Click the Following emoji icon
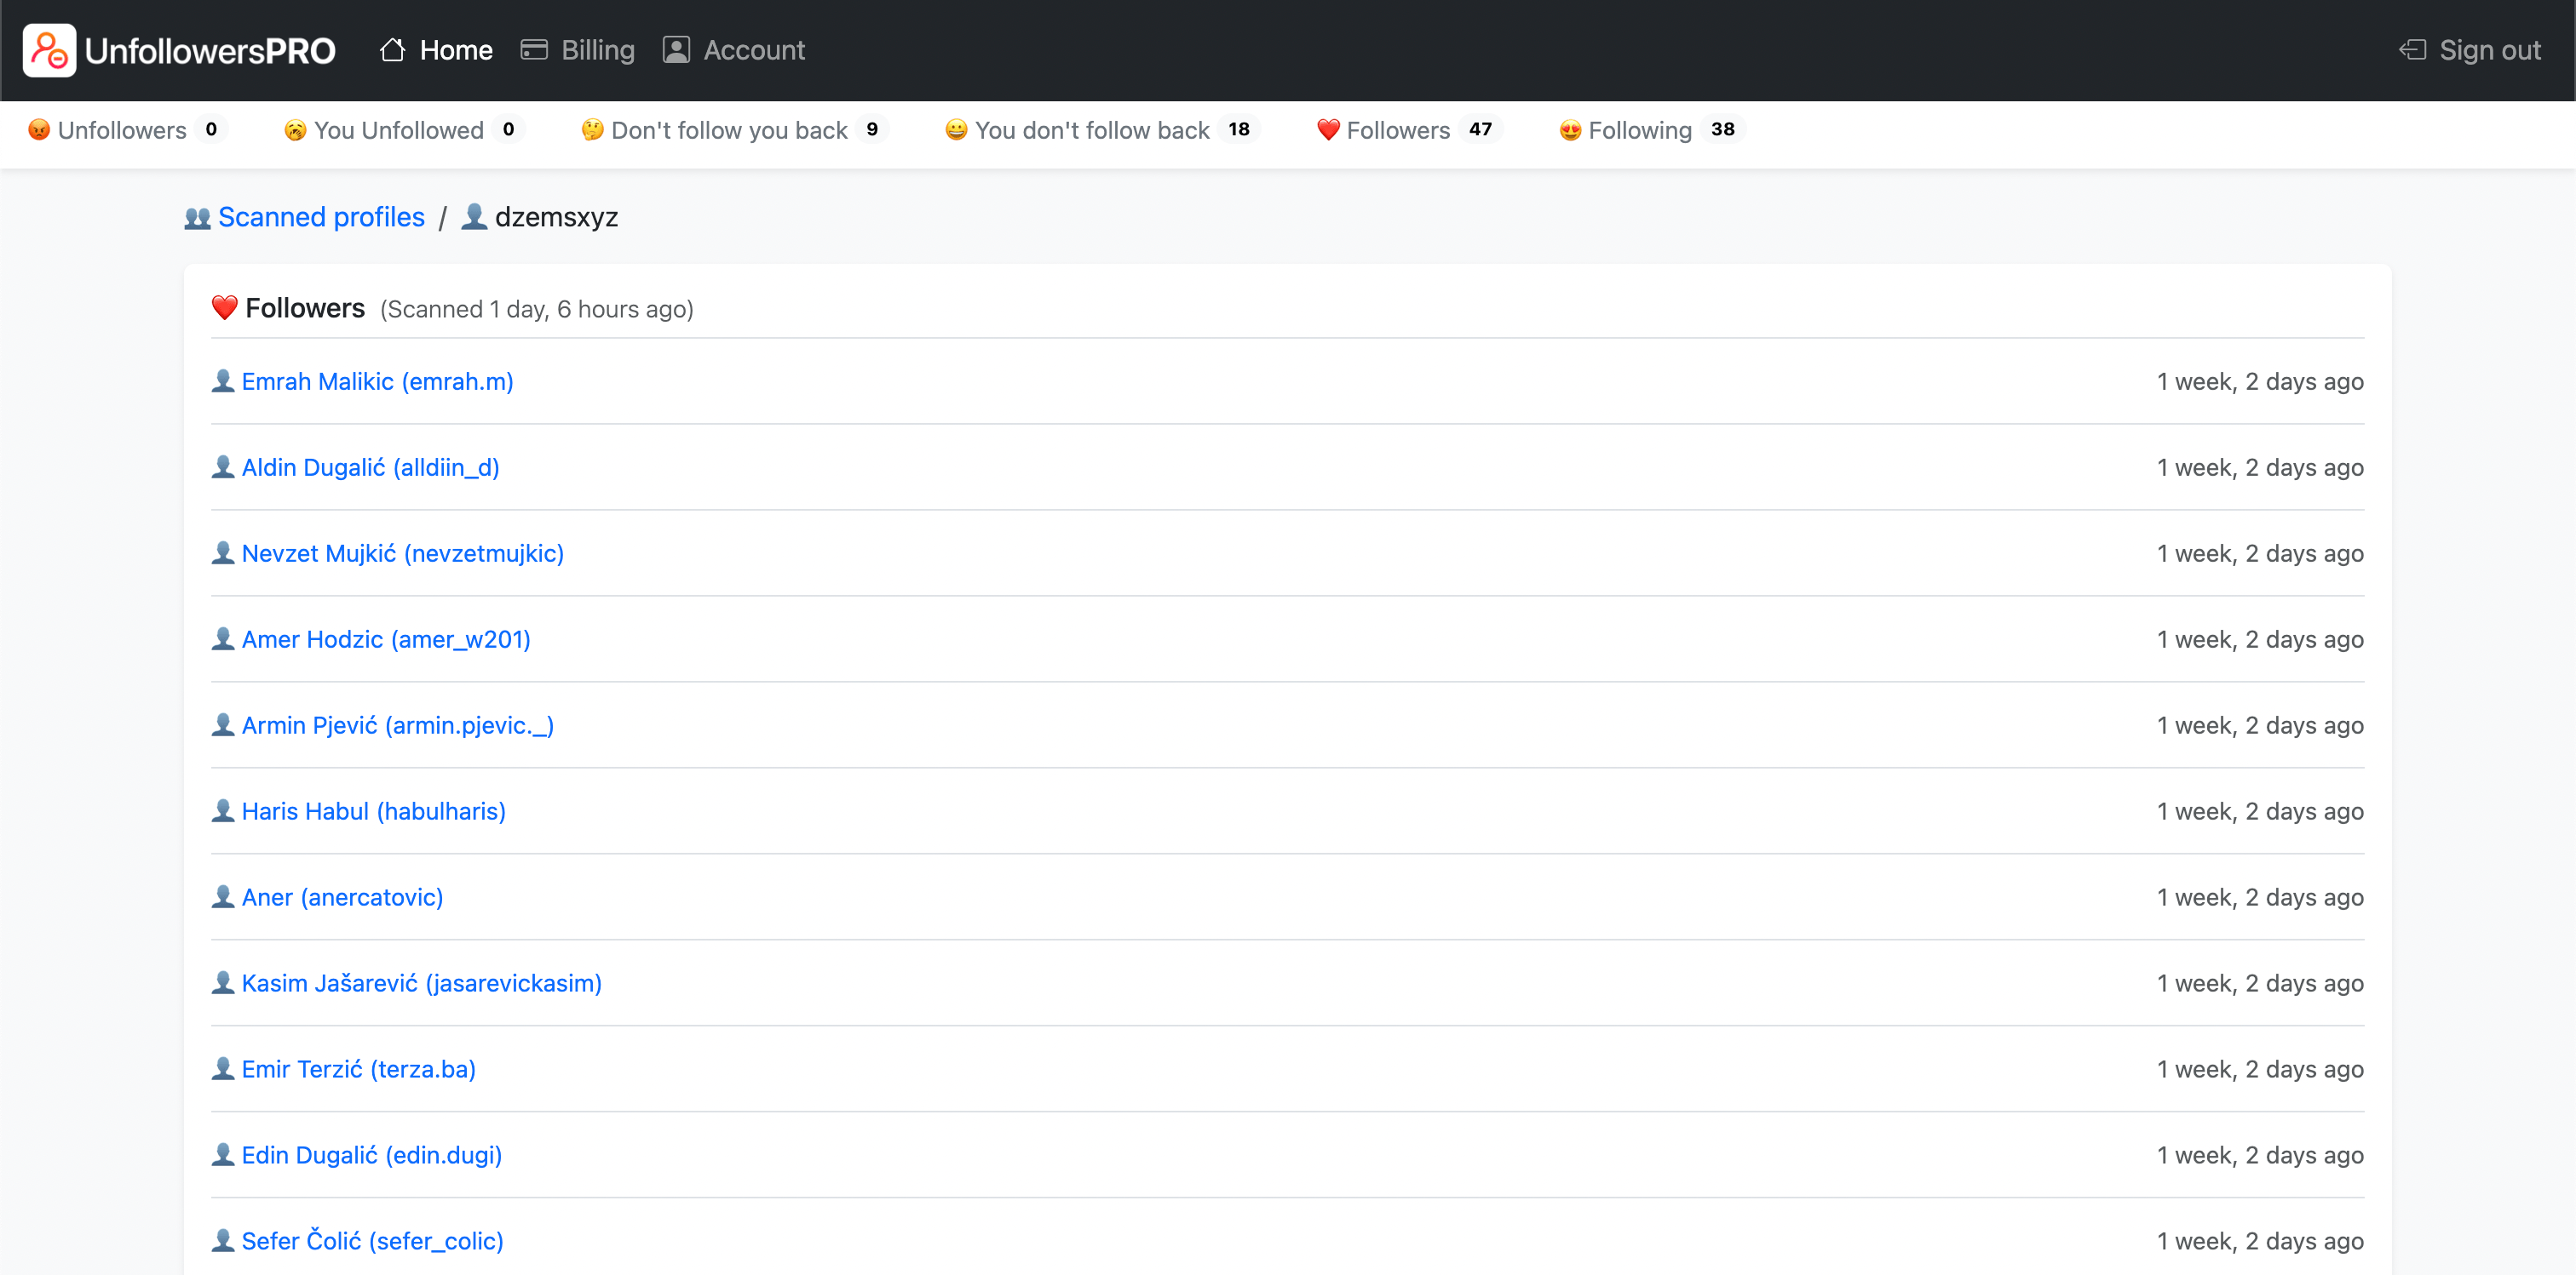 point(1573,128)
